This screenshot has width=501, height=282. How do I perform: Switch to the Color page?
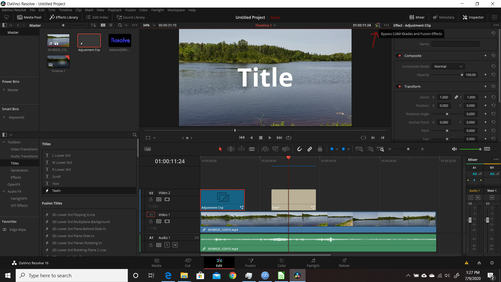(282, 263)
